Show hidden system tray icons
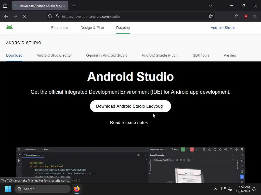This screenshot has width=261, height=195. (x=215, y=189)
